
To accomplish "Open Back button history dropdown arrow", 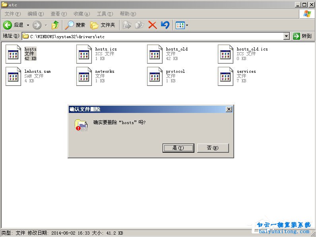I will [x=28, y=25].
